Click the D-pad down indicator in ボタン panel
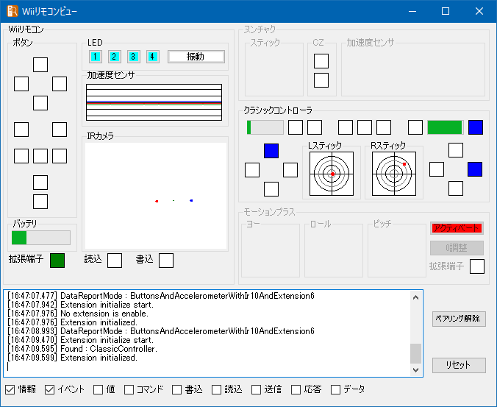This screenshot has height=407, width=497. (x=40, y=103)
